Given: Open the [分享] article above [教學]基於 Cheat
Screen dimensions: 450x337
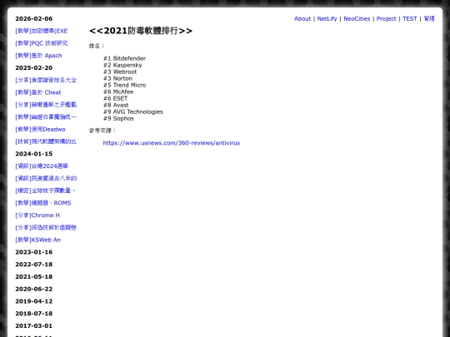Looking at the screenshot, I should click(x=46, y=80).
